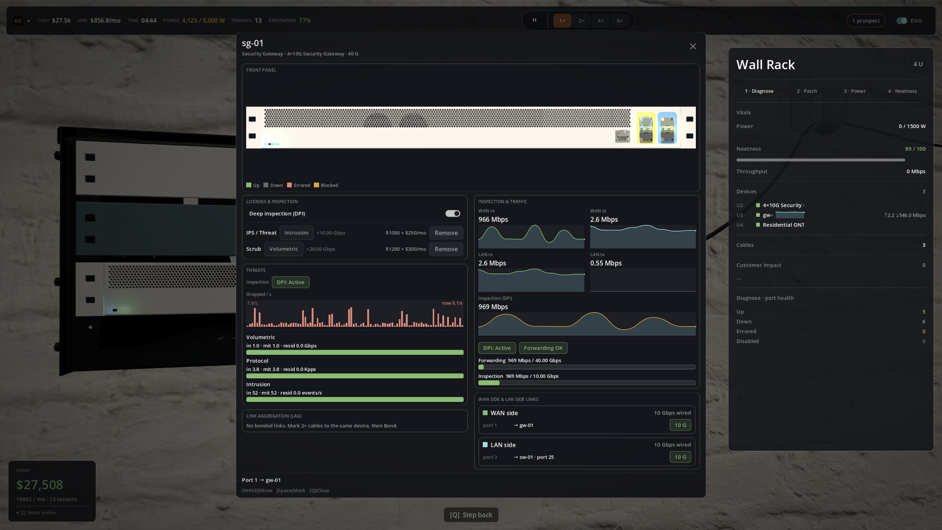Pause the game with the pause button
942x530 pixels.
click(x=534, y=21)
